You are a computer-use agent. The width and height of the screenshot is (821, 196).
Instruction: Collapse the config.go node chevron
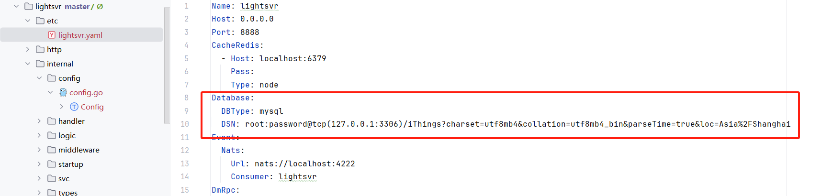click(50, 92)
